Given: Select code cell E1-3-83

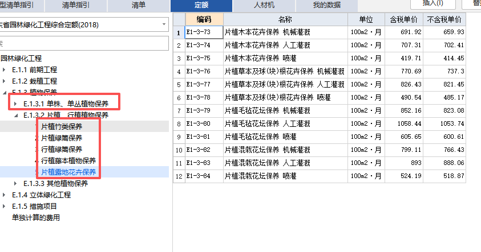Looking at the screenshot, I should pyautogui.click(x=204, y=163).
